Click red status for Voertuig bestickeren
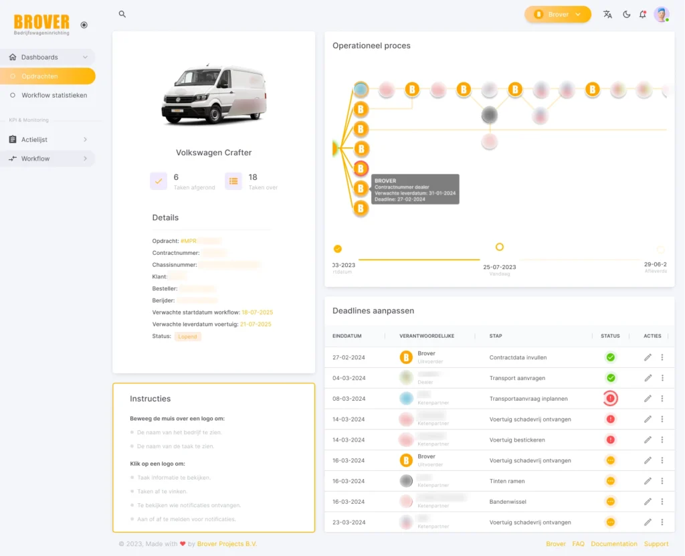This screenshot has height=556, width=685. point(610,440)
